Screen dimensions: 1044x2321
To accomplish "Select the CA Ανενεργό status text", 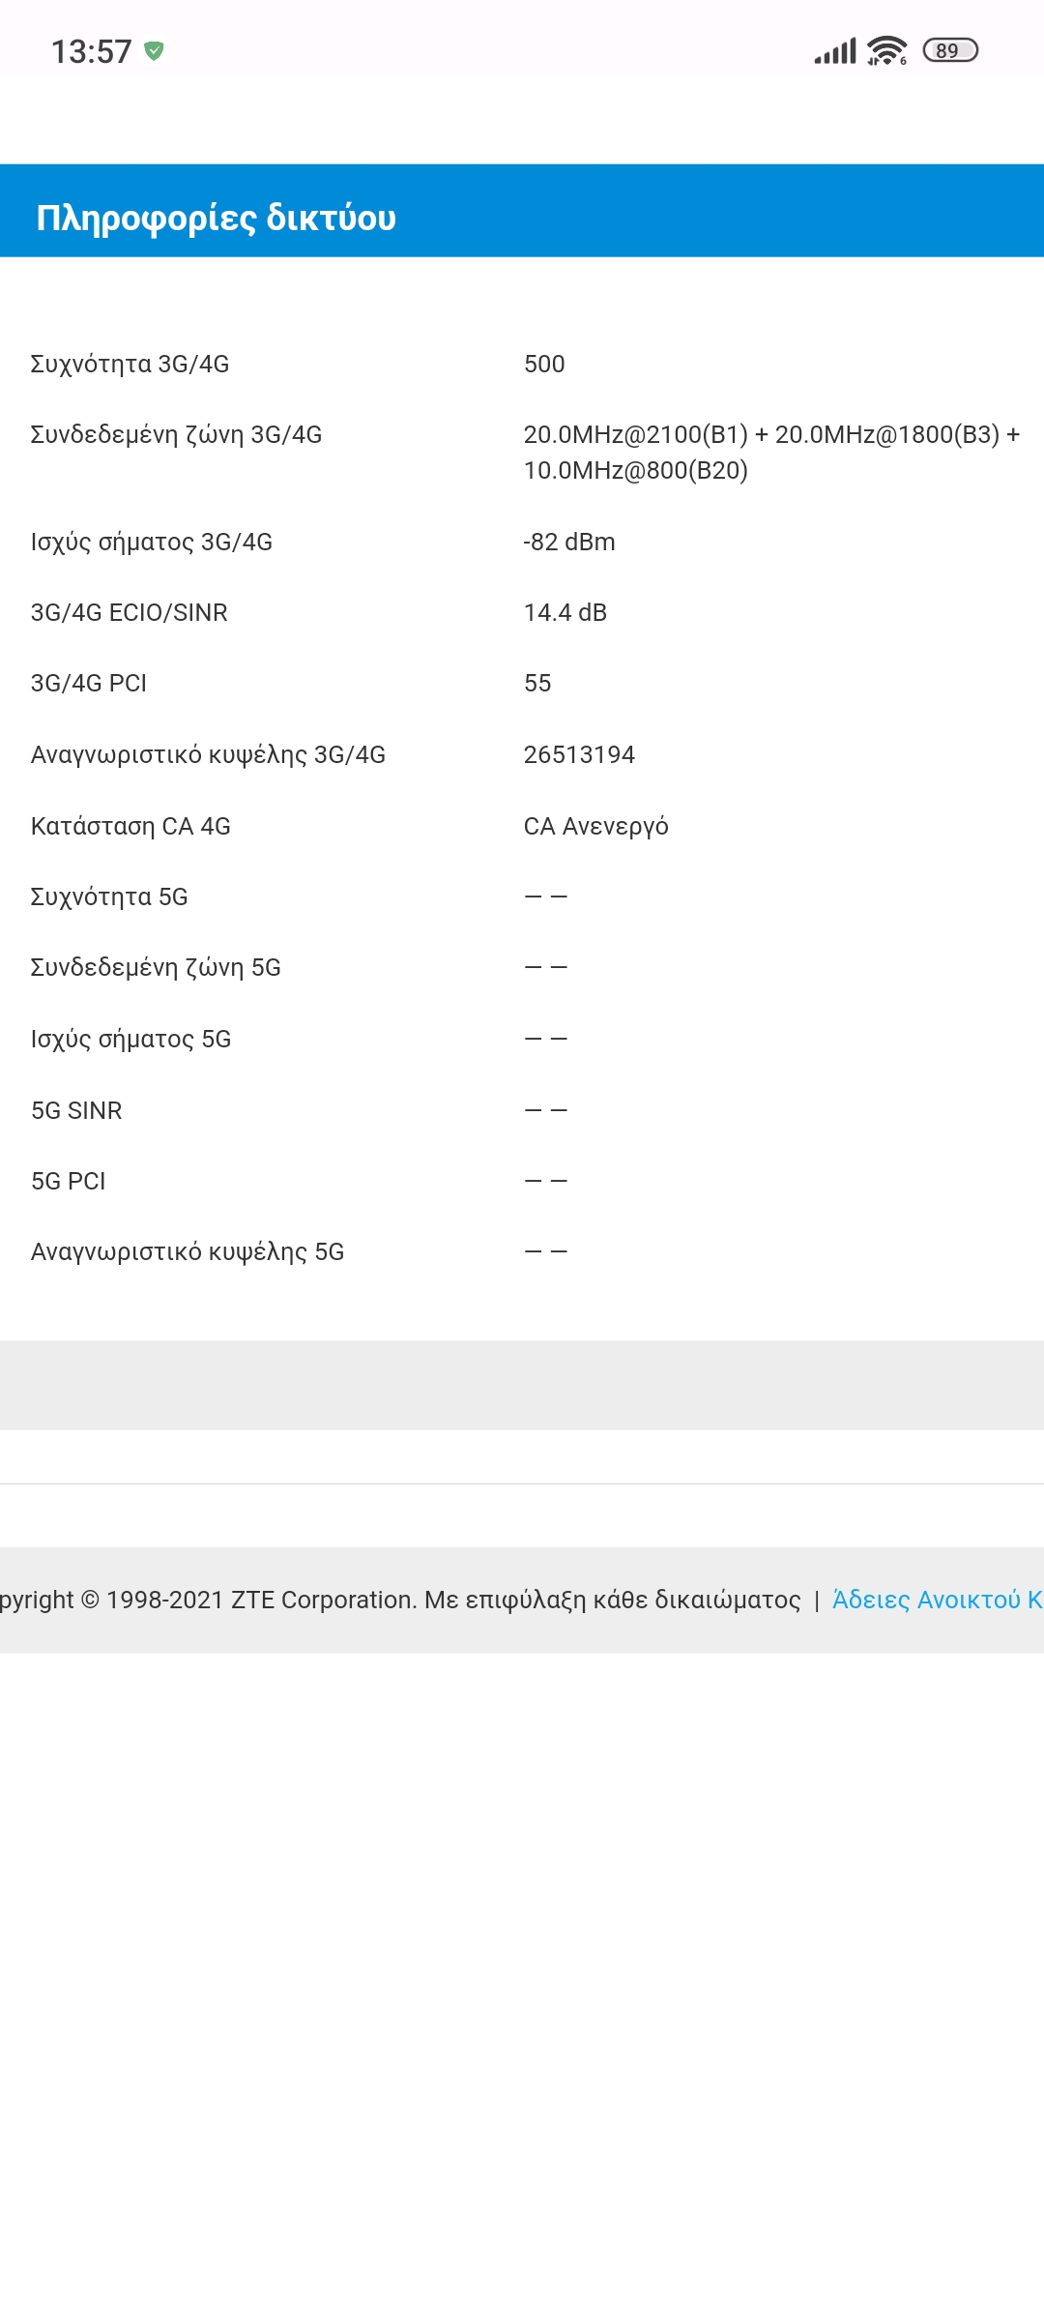I will pyautogui.click(x=596, y=826).
